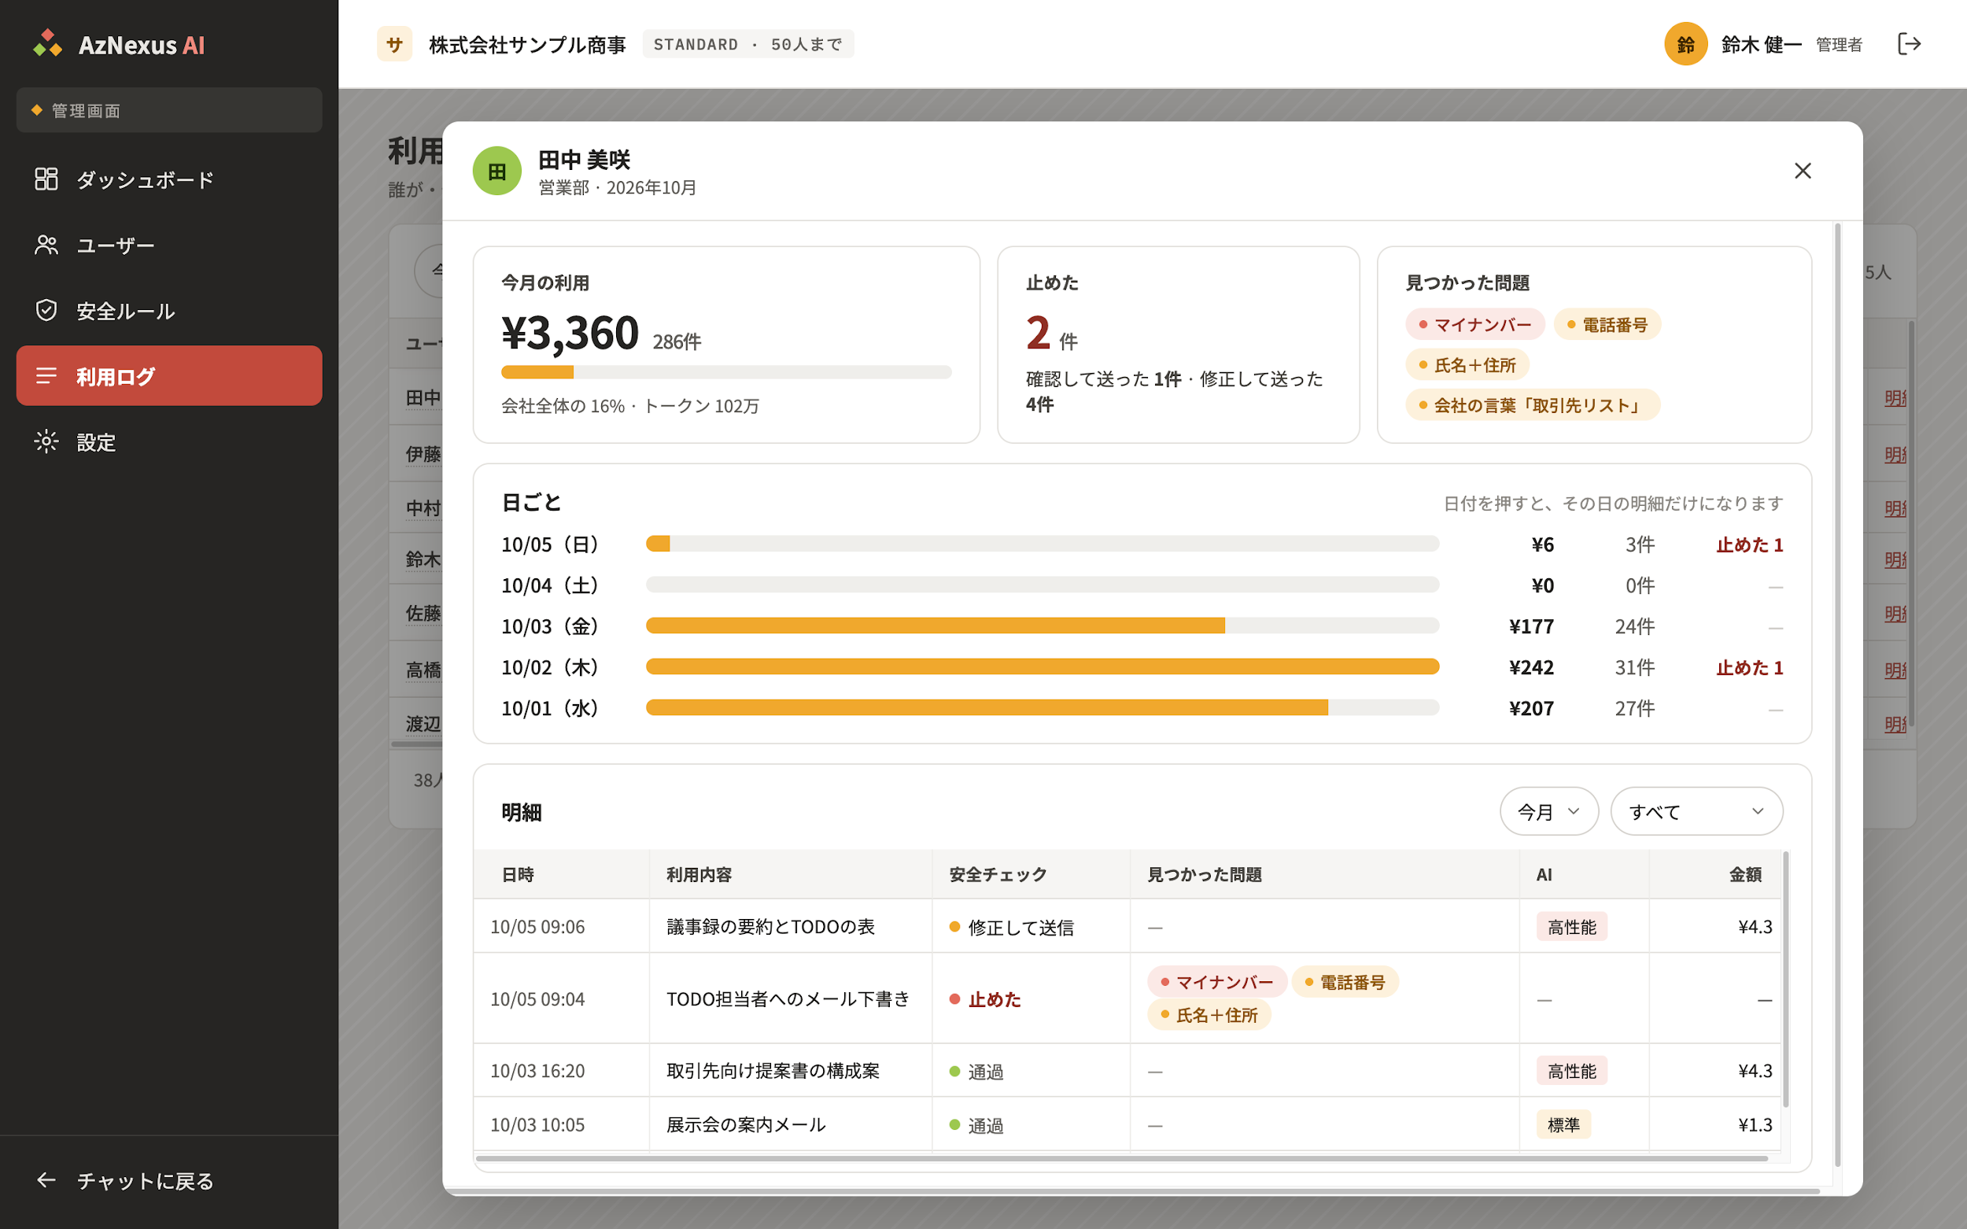Click the dashboard grid icon
The width and height of the screenshot is (1967, 1229).
(x=46, y=179)
